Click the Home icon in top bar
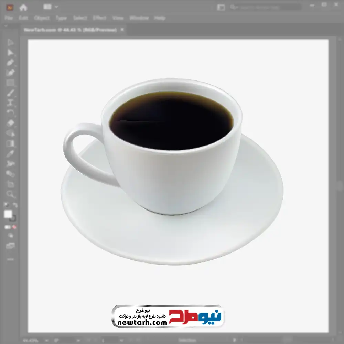 (23, 7)
